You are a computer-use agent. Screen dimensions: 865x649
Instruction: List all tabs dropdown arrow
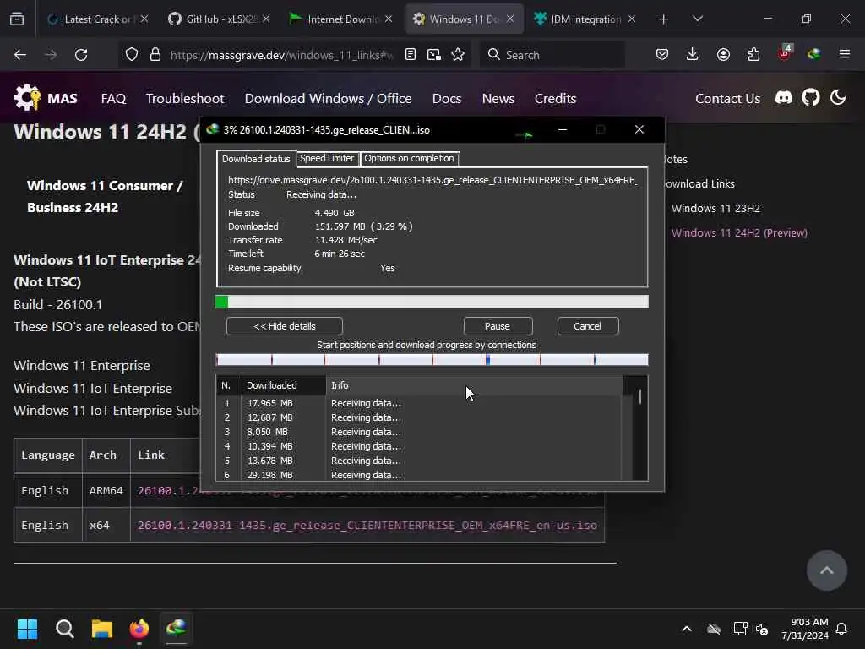point(698,19)
